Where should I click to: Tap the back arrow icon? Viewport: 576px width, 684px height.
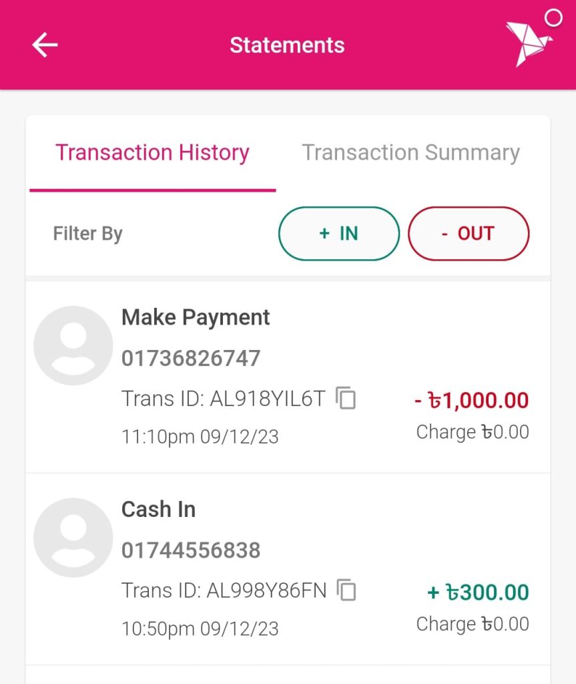(x=45, y=45)
